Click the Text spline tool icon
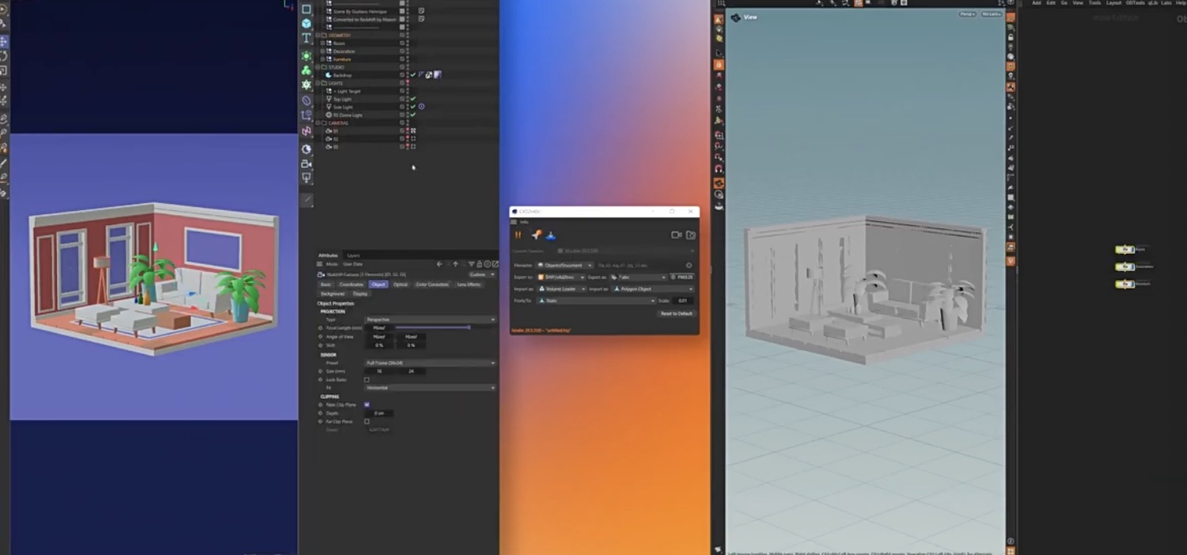The image size is (1187, 555). pos(306,39)
